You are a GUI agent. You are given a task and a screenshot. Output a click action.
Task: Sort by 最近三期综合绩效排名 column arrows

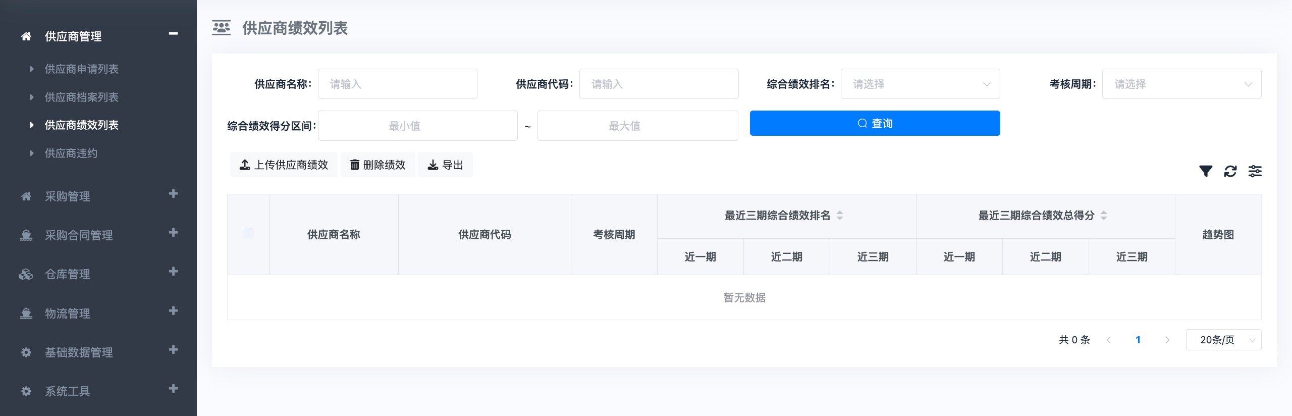(840, 216)
